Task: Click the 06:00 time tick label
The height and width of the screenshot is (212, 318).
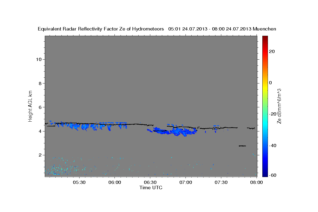Action: coord(115,183)
